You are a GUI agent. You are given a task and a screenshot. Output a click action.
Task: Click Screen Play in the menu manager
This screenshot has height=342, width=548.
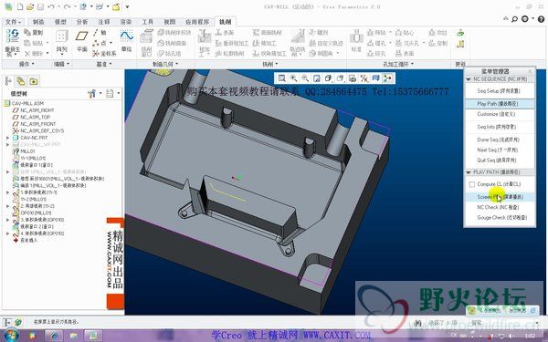pos(500,197)
